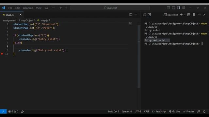Screen dimensions: 209x117
Task: Kill the terminal with trash icon
Action: [194, 15]
